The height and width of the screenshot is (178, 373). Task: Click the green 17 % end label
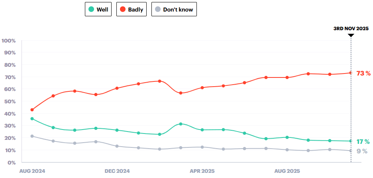[x=363, y=141]
